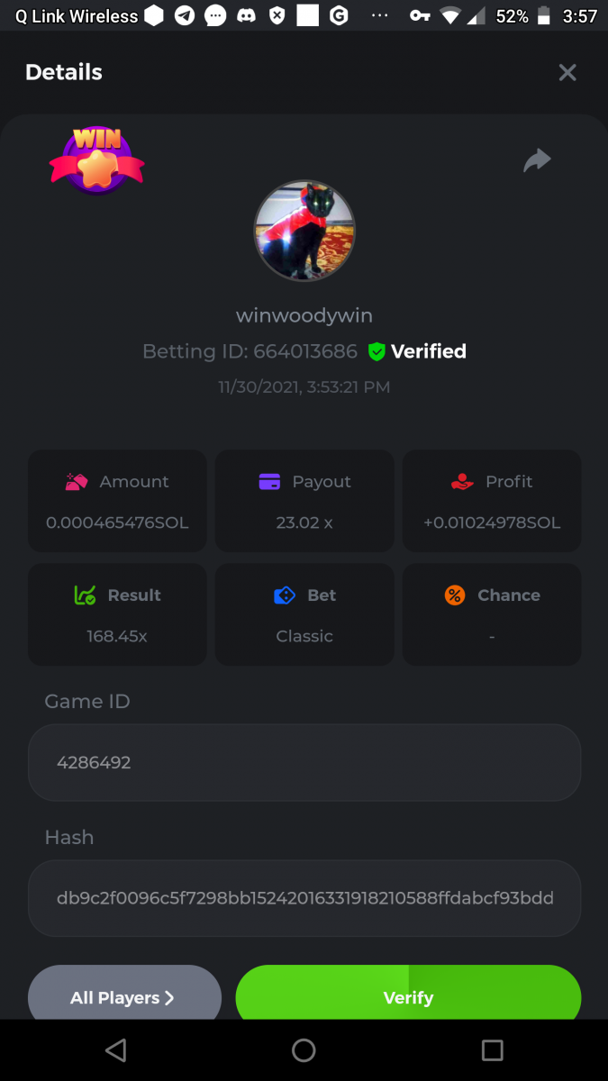Viewport: 608px width, 1081px height.
Task: Open the All Players list
Action: [x=124, y=993]
